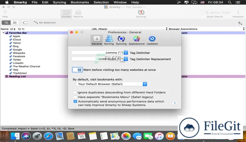Image resolution: width=246 pixels, height=142 pixels.
Task: Open the default browser dropdown
Action: tap(112, 84)
